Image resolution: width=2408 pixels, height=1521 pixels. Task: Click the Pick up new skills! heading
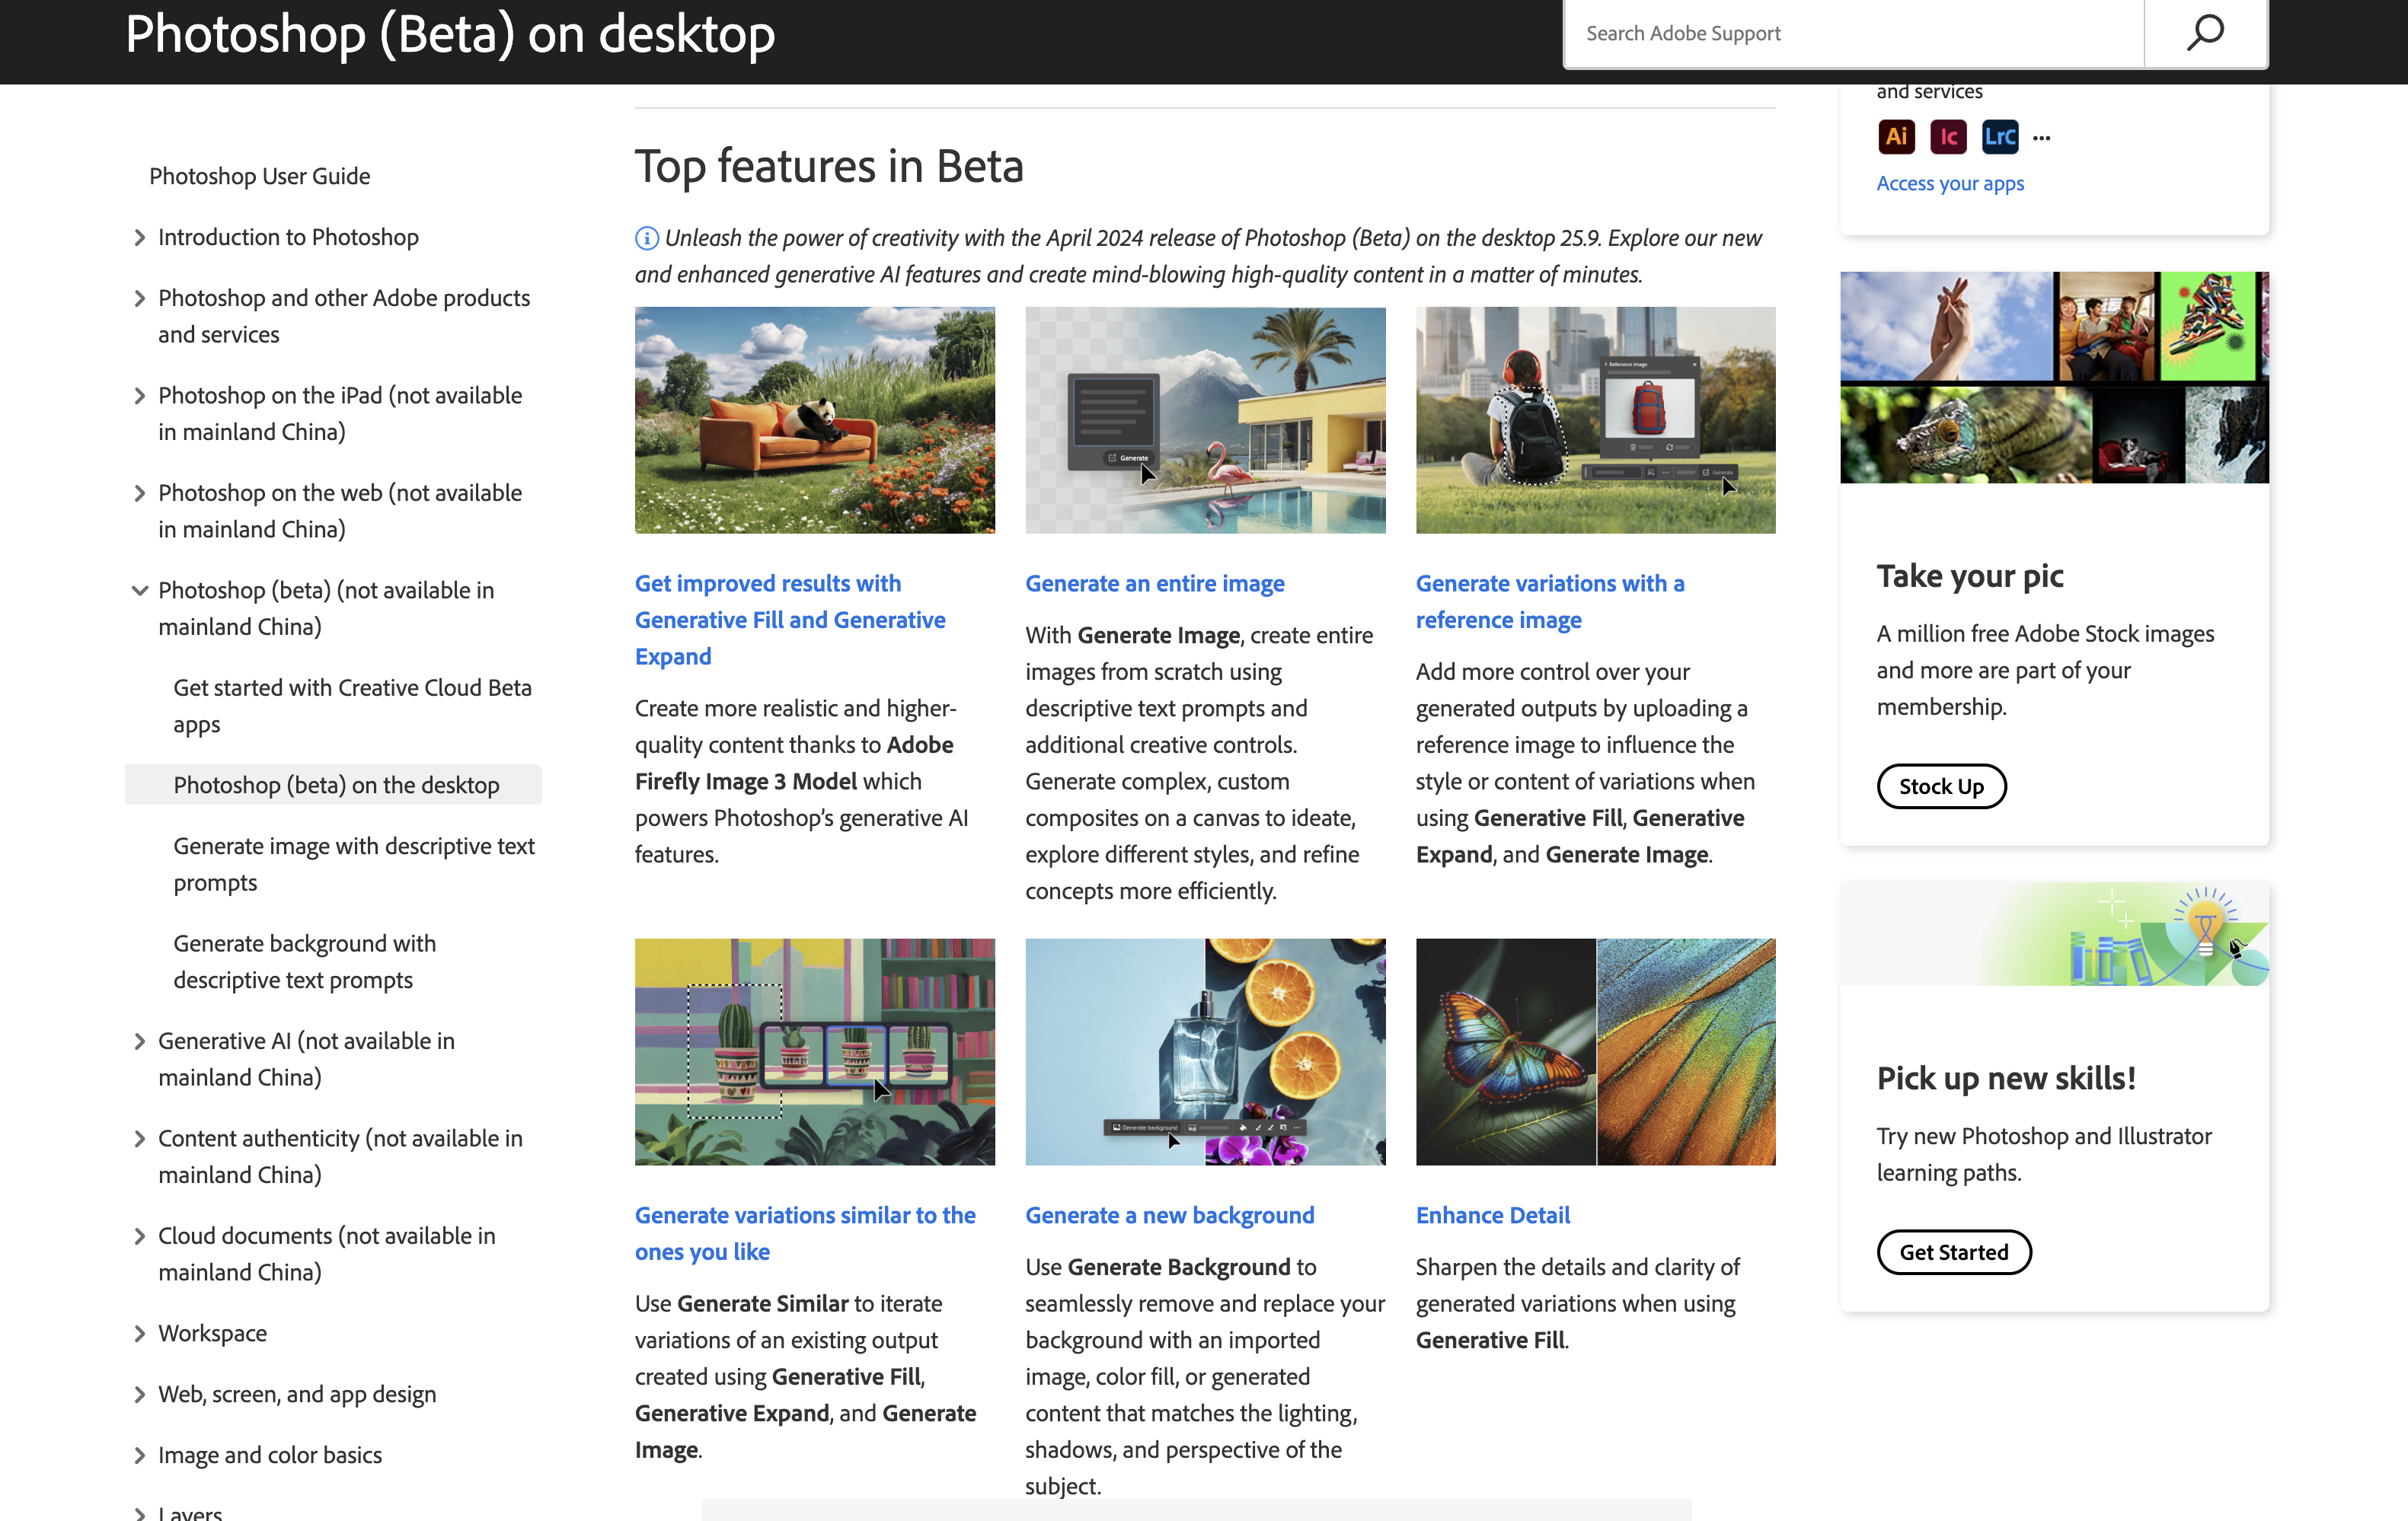click(2006, 1078)
